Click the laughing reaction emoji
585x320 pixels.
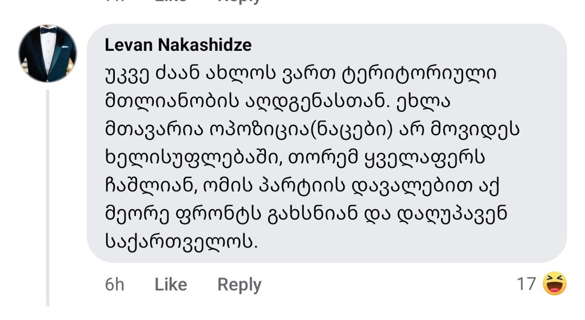tap(554, 283)
